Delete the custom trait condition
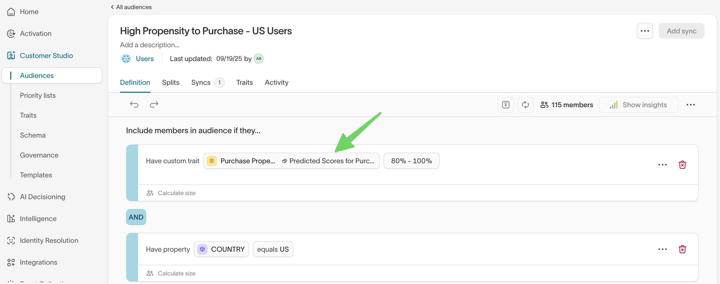720x284 pixels. tap(682, 165)
